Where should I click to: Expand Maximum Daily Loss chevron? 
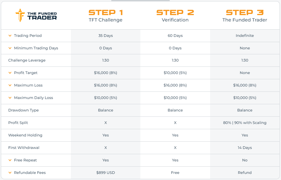tap(10, 98)
